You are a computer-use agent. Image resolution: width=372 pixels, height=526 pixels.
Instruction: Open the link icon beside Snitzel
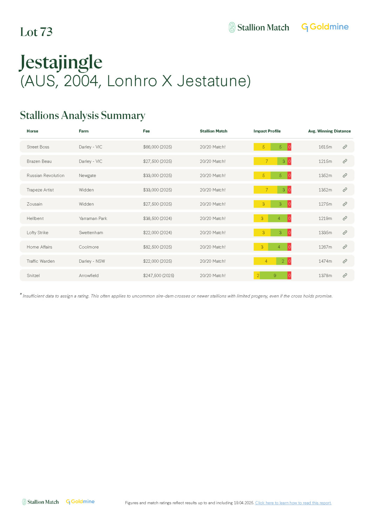345,275
